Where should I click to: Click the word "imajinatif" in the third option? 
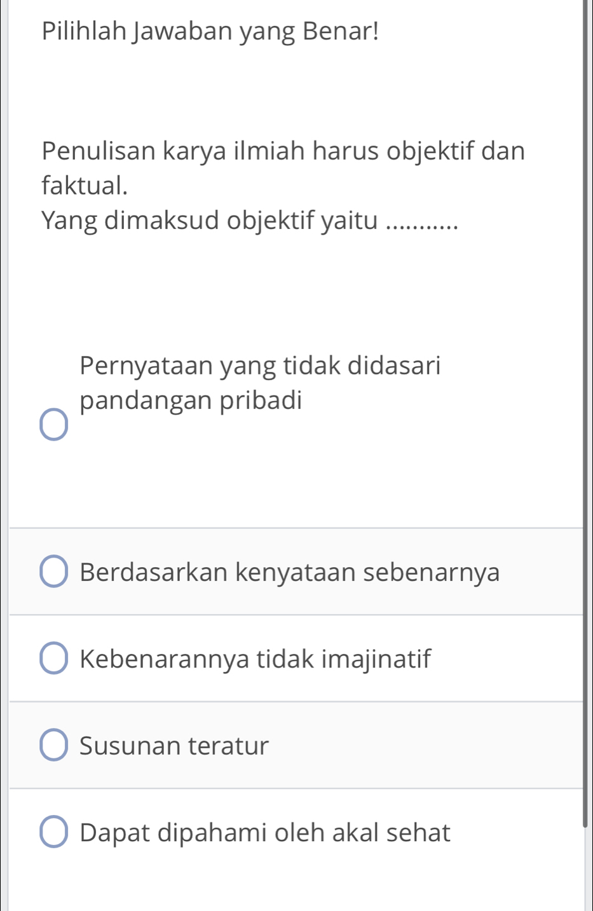(376, 659)
